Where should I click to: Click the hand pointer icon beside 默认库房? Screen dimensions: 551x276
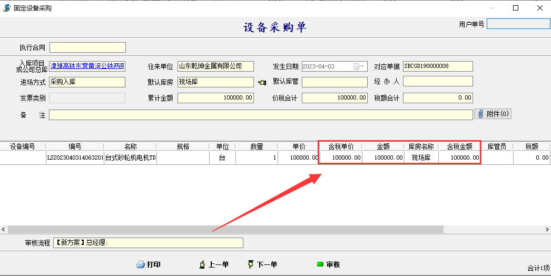262,82
